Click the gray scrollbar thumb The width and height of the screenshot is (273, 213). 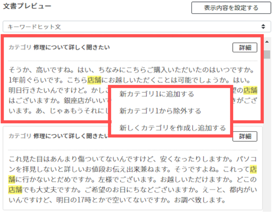click(267, 55)
